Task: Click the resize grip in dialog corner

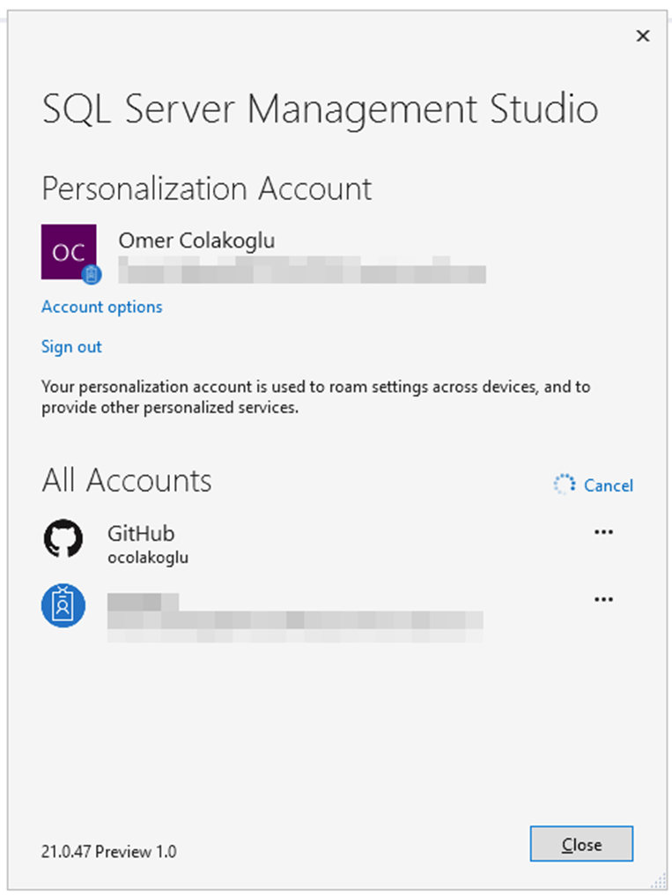Action: pyautogui.click(x=659, y=881)
